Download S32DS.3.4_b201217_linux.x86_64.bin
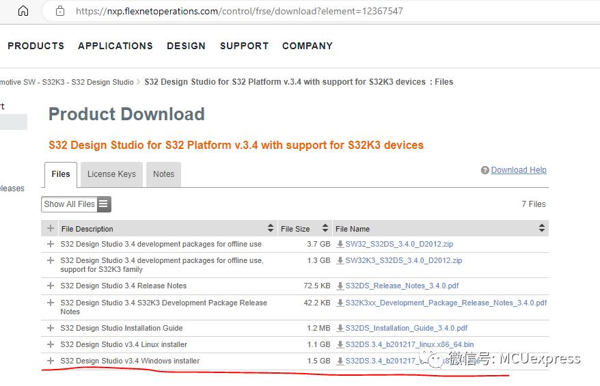The width and height of the screenshot is (600, 386). 409,345
